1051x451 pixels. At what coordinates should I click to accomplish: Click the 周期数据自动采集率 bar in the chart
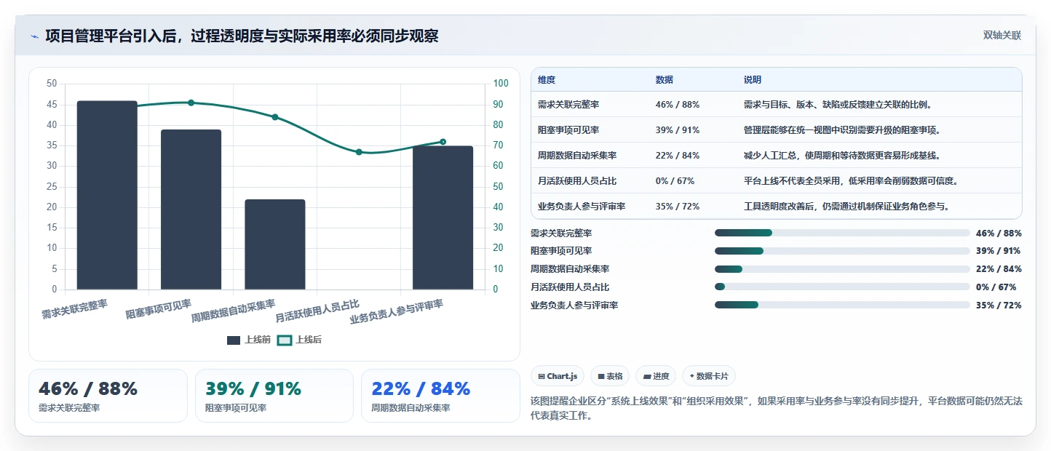coord(275,244)
